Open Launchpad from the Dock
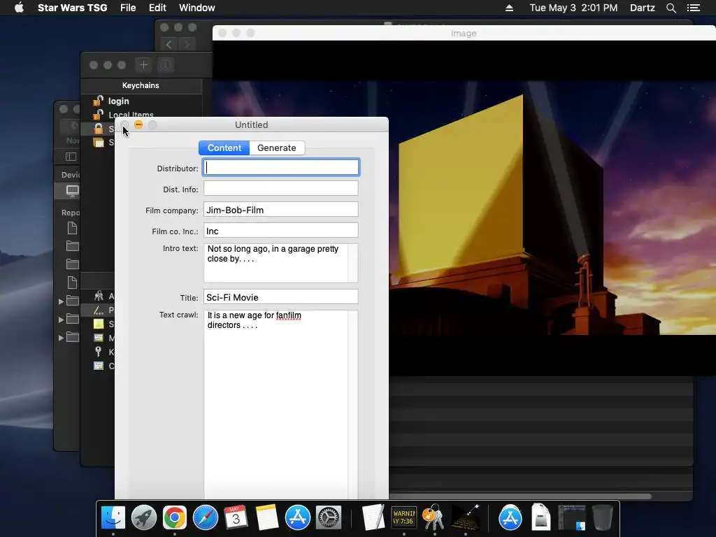The width and height of the screenshot is (716, 537). [144, 518]
